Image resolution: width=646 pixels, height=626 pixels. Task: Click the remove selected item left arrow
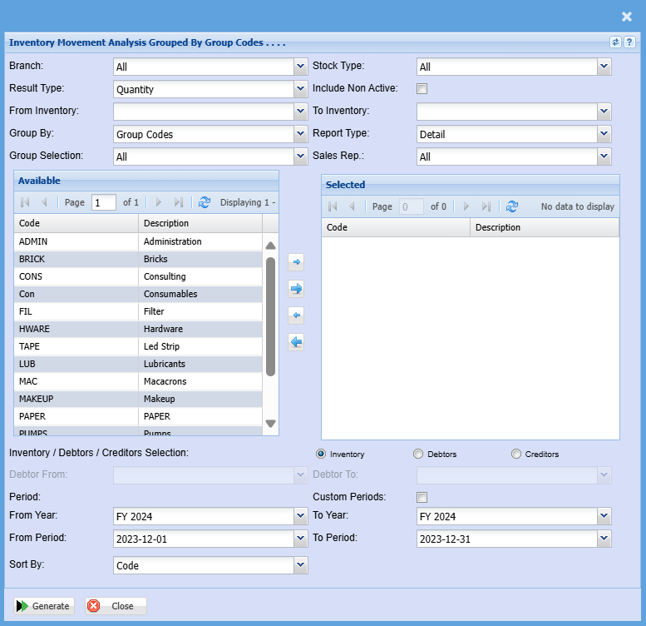tap(296, 315)
